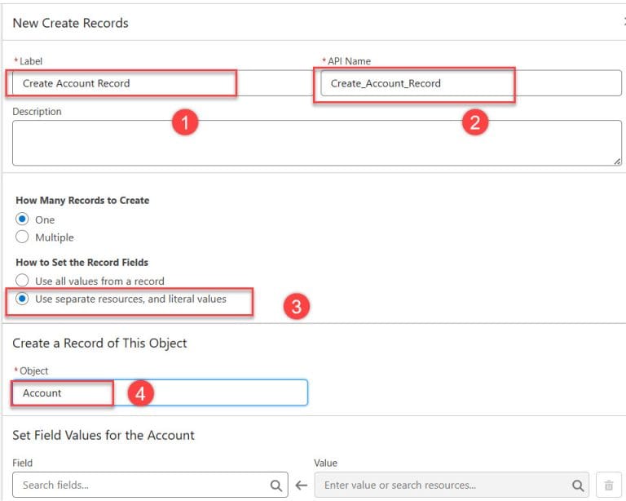Click inside the Description text area
The image size is (626, 501).
[x=316, y=143]
